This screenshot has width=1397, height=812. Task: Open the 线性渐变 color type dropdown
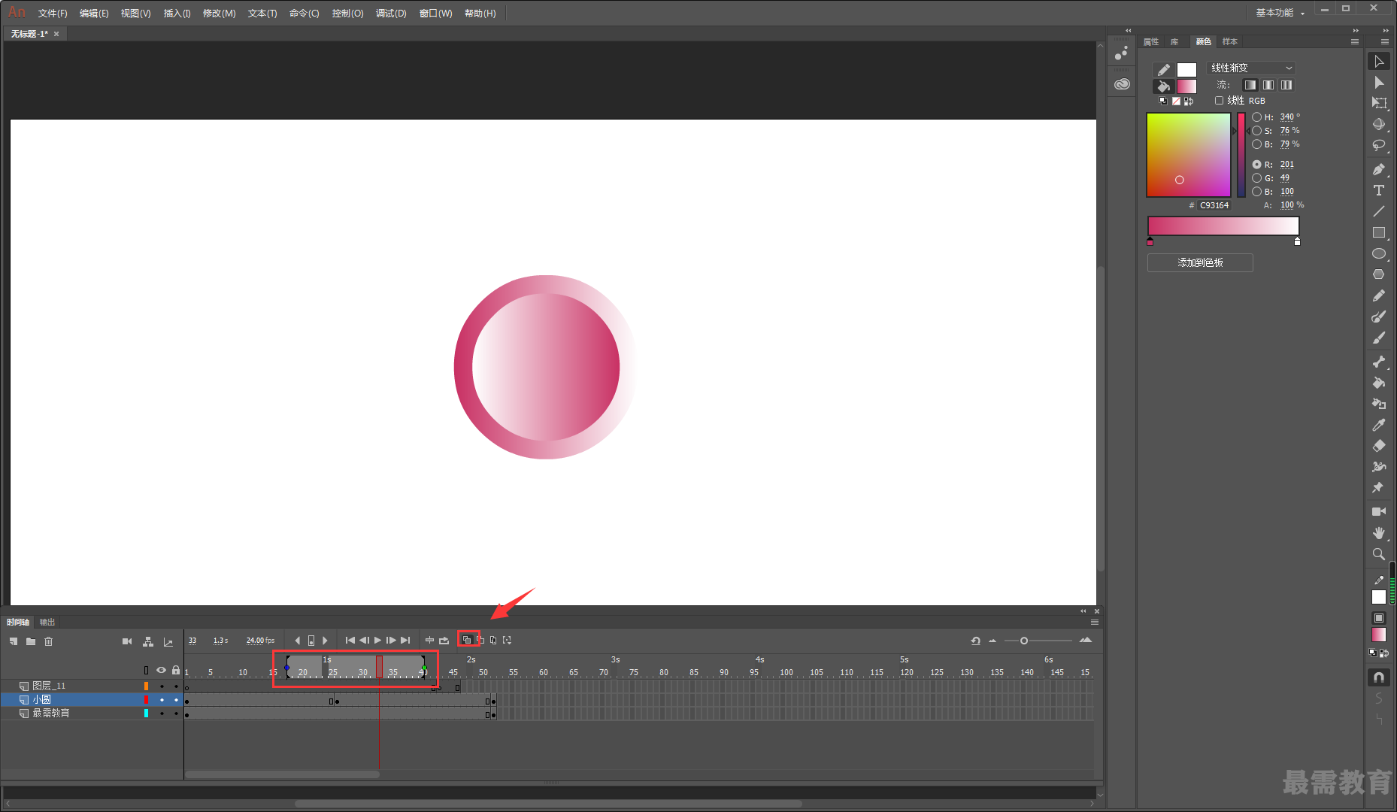click(1251, 68)
